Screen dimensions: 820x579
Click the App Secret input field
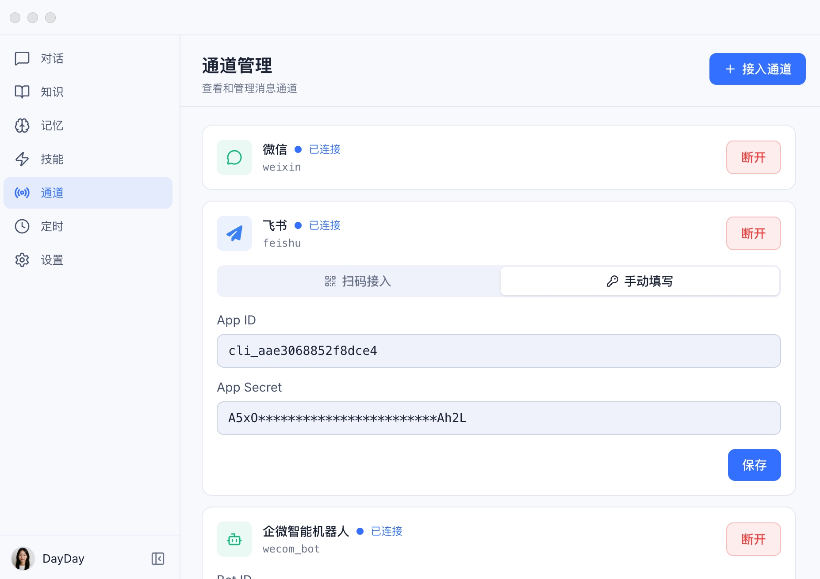pyautogui.click(x=499, y=418)
